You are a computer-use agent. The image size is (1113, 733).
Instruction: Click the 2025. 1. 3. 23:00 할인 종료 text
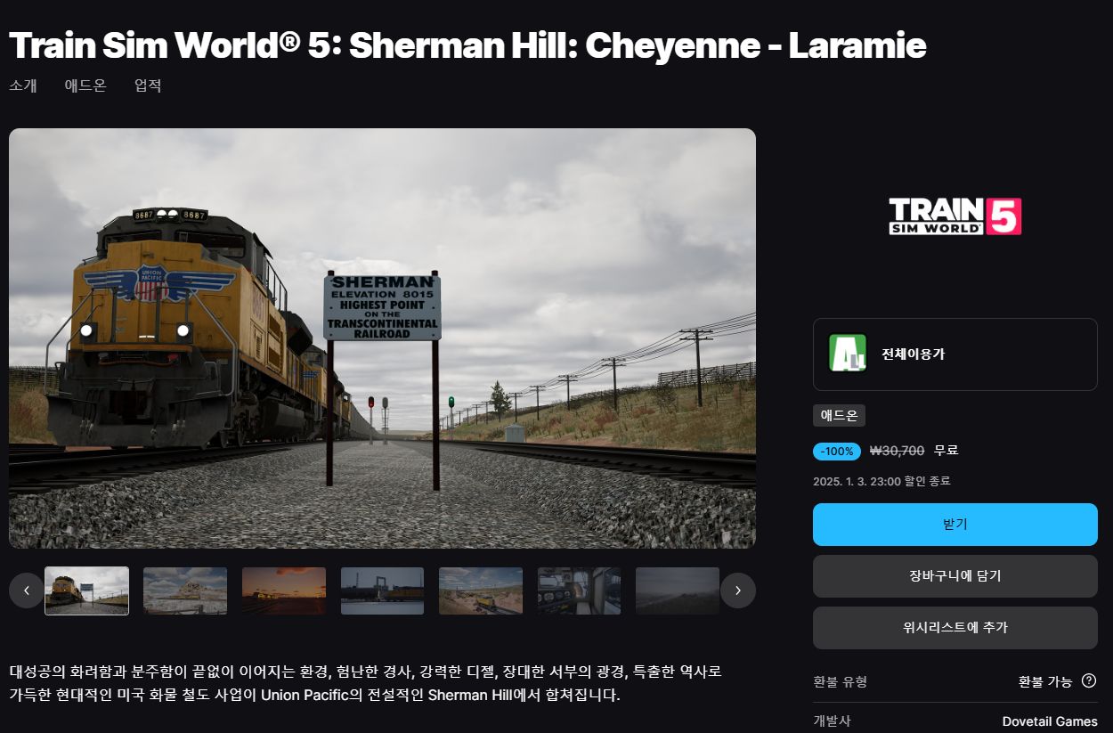click(881, 481)
